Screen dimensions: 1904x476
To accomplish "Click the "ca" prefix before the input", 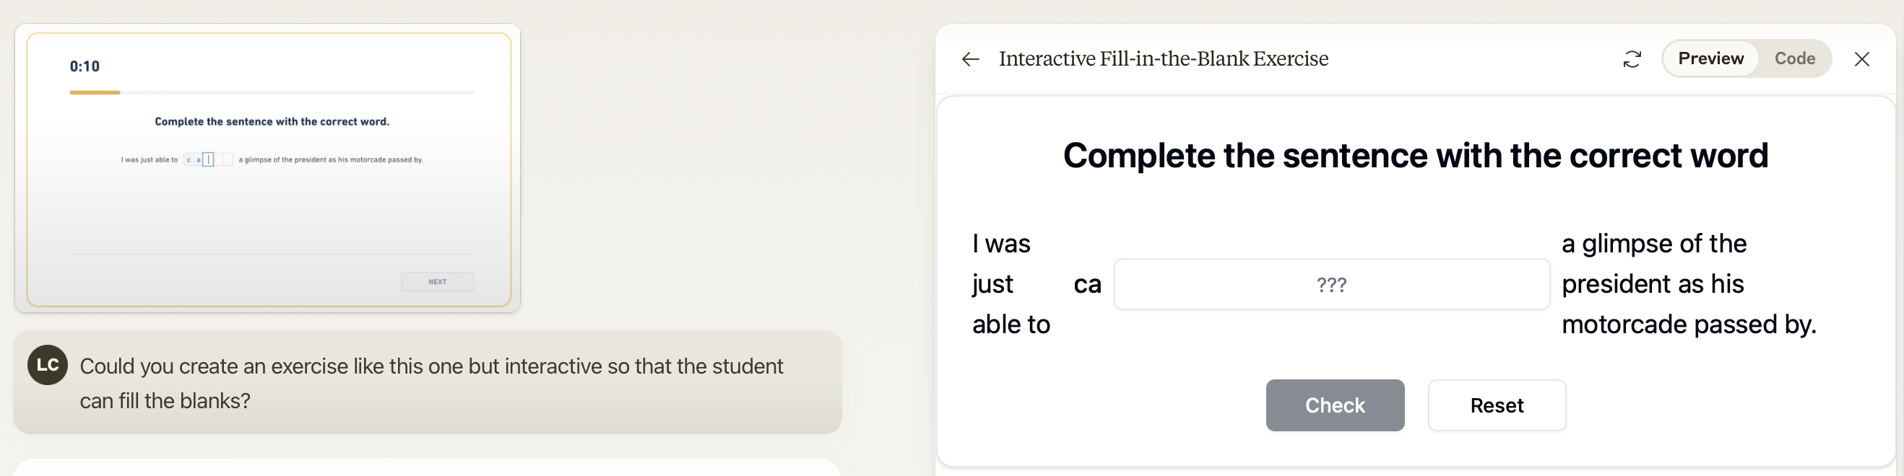I will coord(1087,284).
